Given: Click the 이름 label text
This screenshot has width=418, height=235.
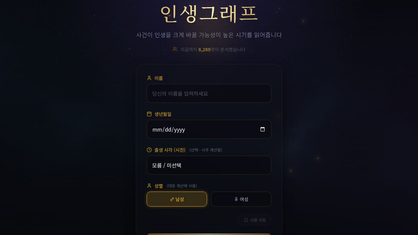Looking at the screenshot, I should tap(159, 78).
